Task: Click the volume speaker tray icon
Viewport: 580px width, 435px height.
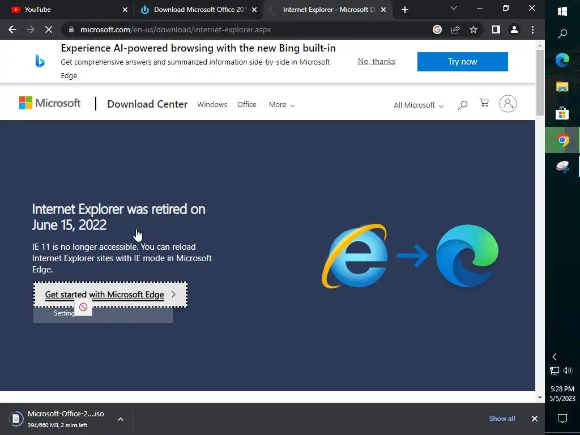Action: click(x=568, y=370)
